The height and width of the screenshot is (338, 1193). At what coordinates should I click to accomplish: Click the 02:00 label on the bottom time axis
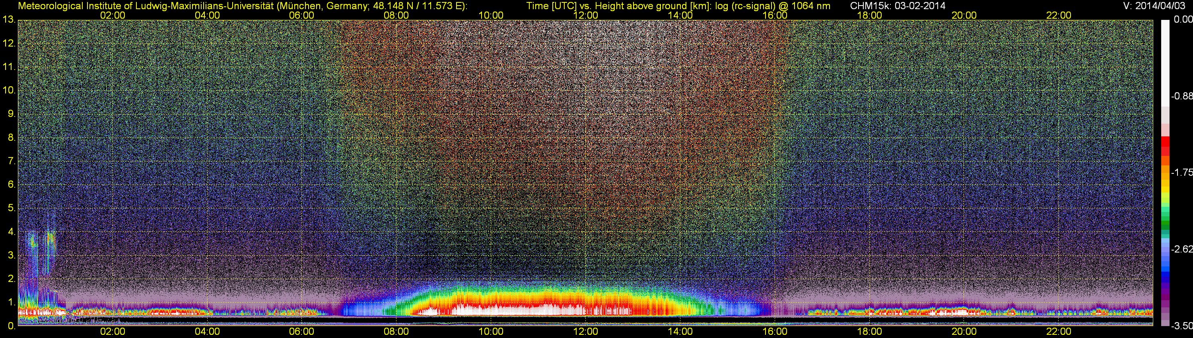113,332
